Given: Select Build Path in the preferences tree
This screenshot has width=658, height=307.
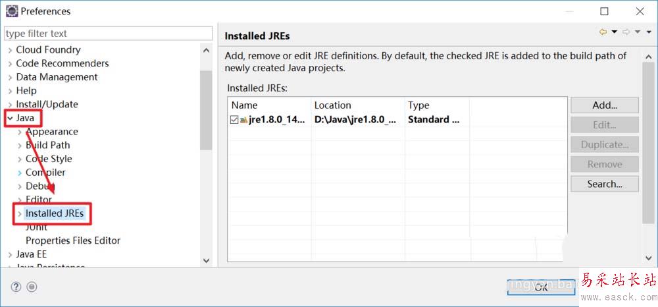Looking at the screenshot, I should [x=47, y=145].
